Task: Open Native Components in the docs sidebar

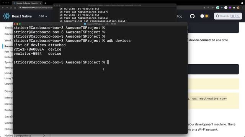Action: [18, 135]
